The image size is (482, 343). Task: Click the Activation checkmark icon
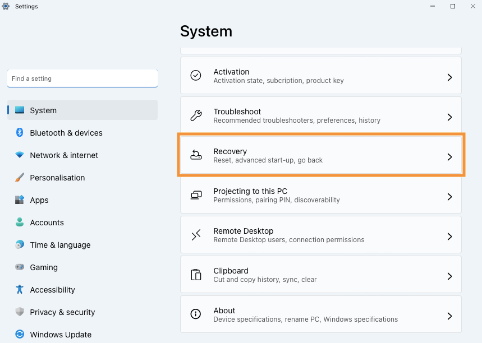coord(196,76)
